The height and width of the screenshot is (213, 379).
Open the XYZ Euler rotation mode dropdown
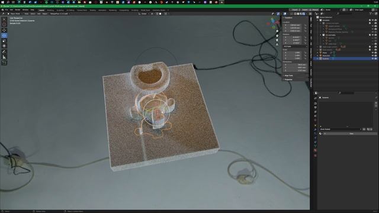click(296, 46)
